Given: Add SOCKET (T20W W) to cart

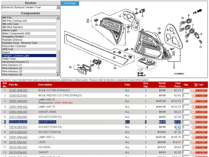Looking at the screenshot, I should [x=200, y=132].
